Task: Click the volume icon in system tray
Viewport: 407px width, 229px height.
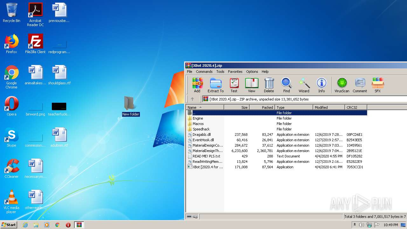Action: [x=362, y=225]
